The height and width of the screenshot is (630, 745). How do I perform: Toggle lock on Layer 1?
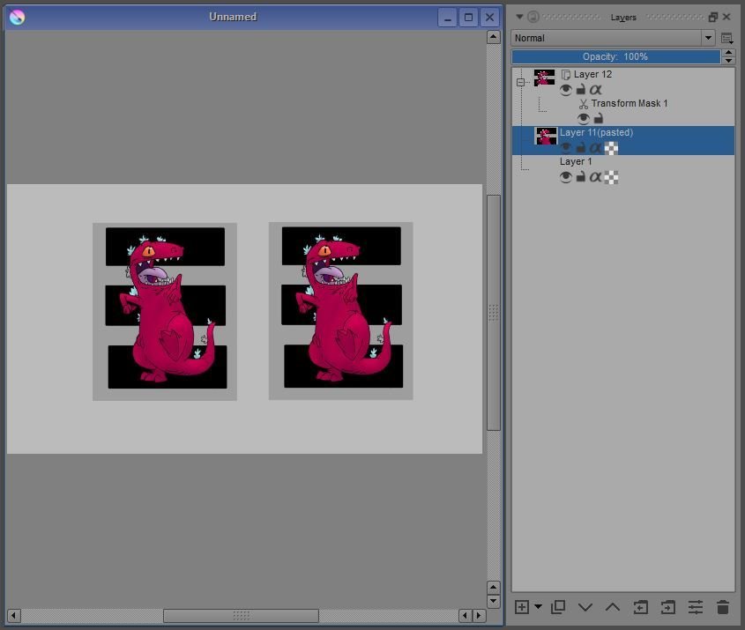pos(581,177)
